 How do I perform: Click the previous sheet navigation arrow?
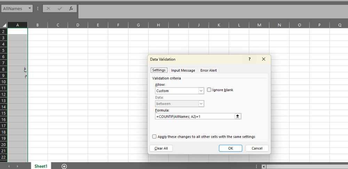point(9,166)
